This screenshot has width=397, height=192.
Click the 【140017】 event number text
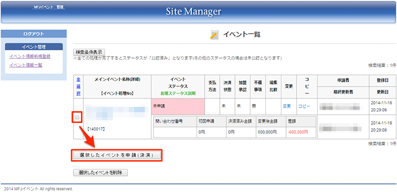pos(96,129)
